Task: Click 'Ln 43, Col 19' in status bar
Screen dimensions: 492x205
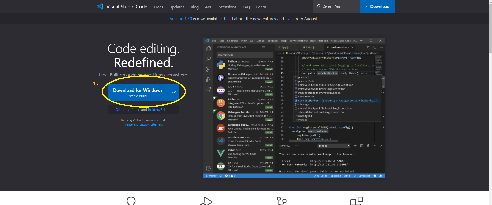Action: tap(321, 176)
